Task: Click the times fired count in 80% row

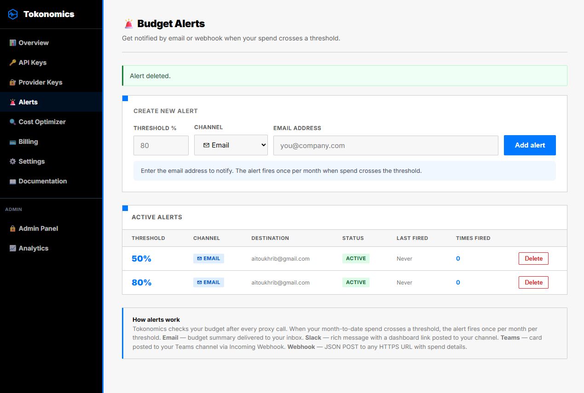Action: click(458, 282)
